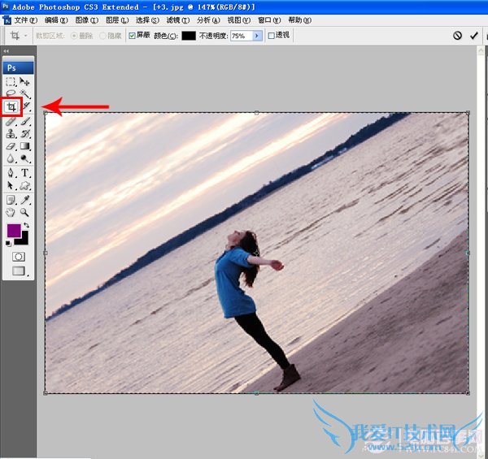Screen dimensions: 488x459
Task: Click the black shield color swatch
Action: [189, 36]
